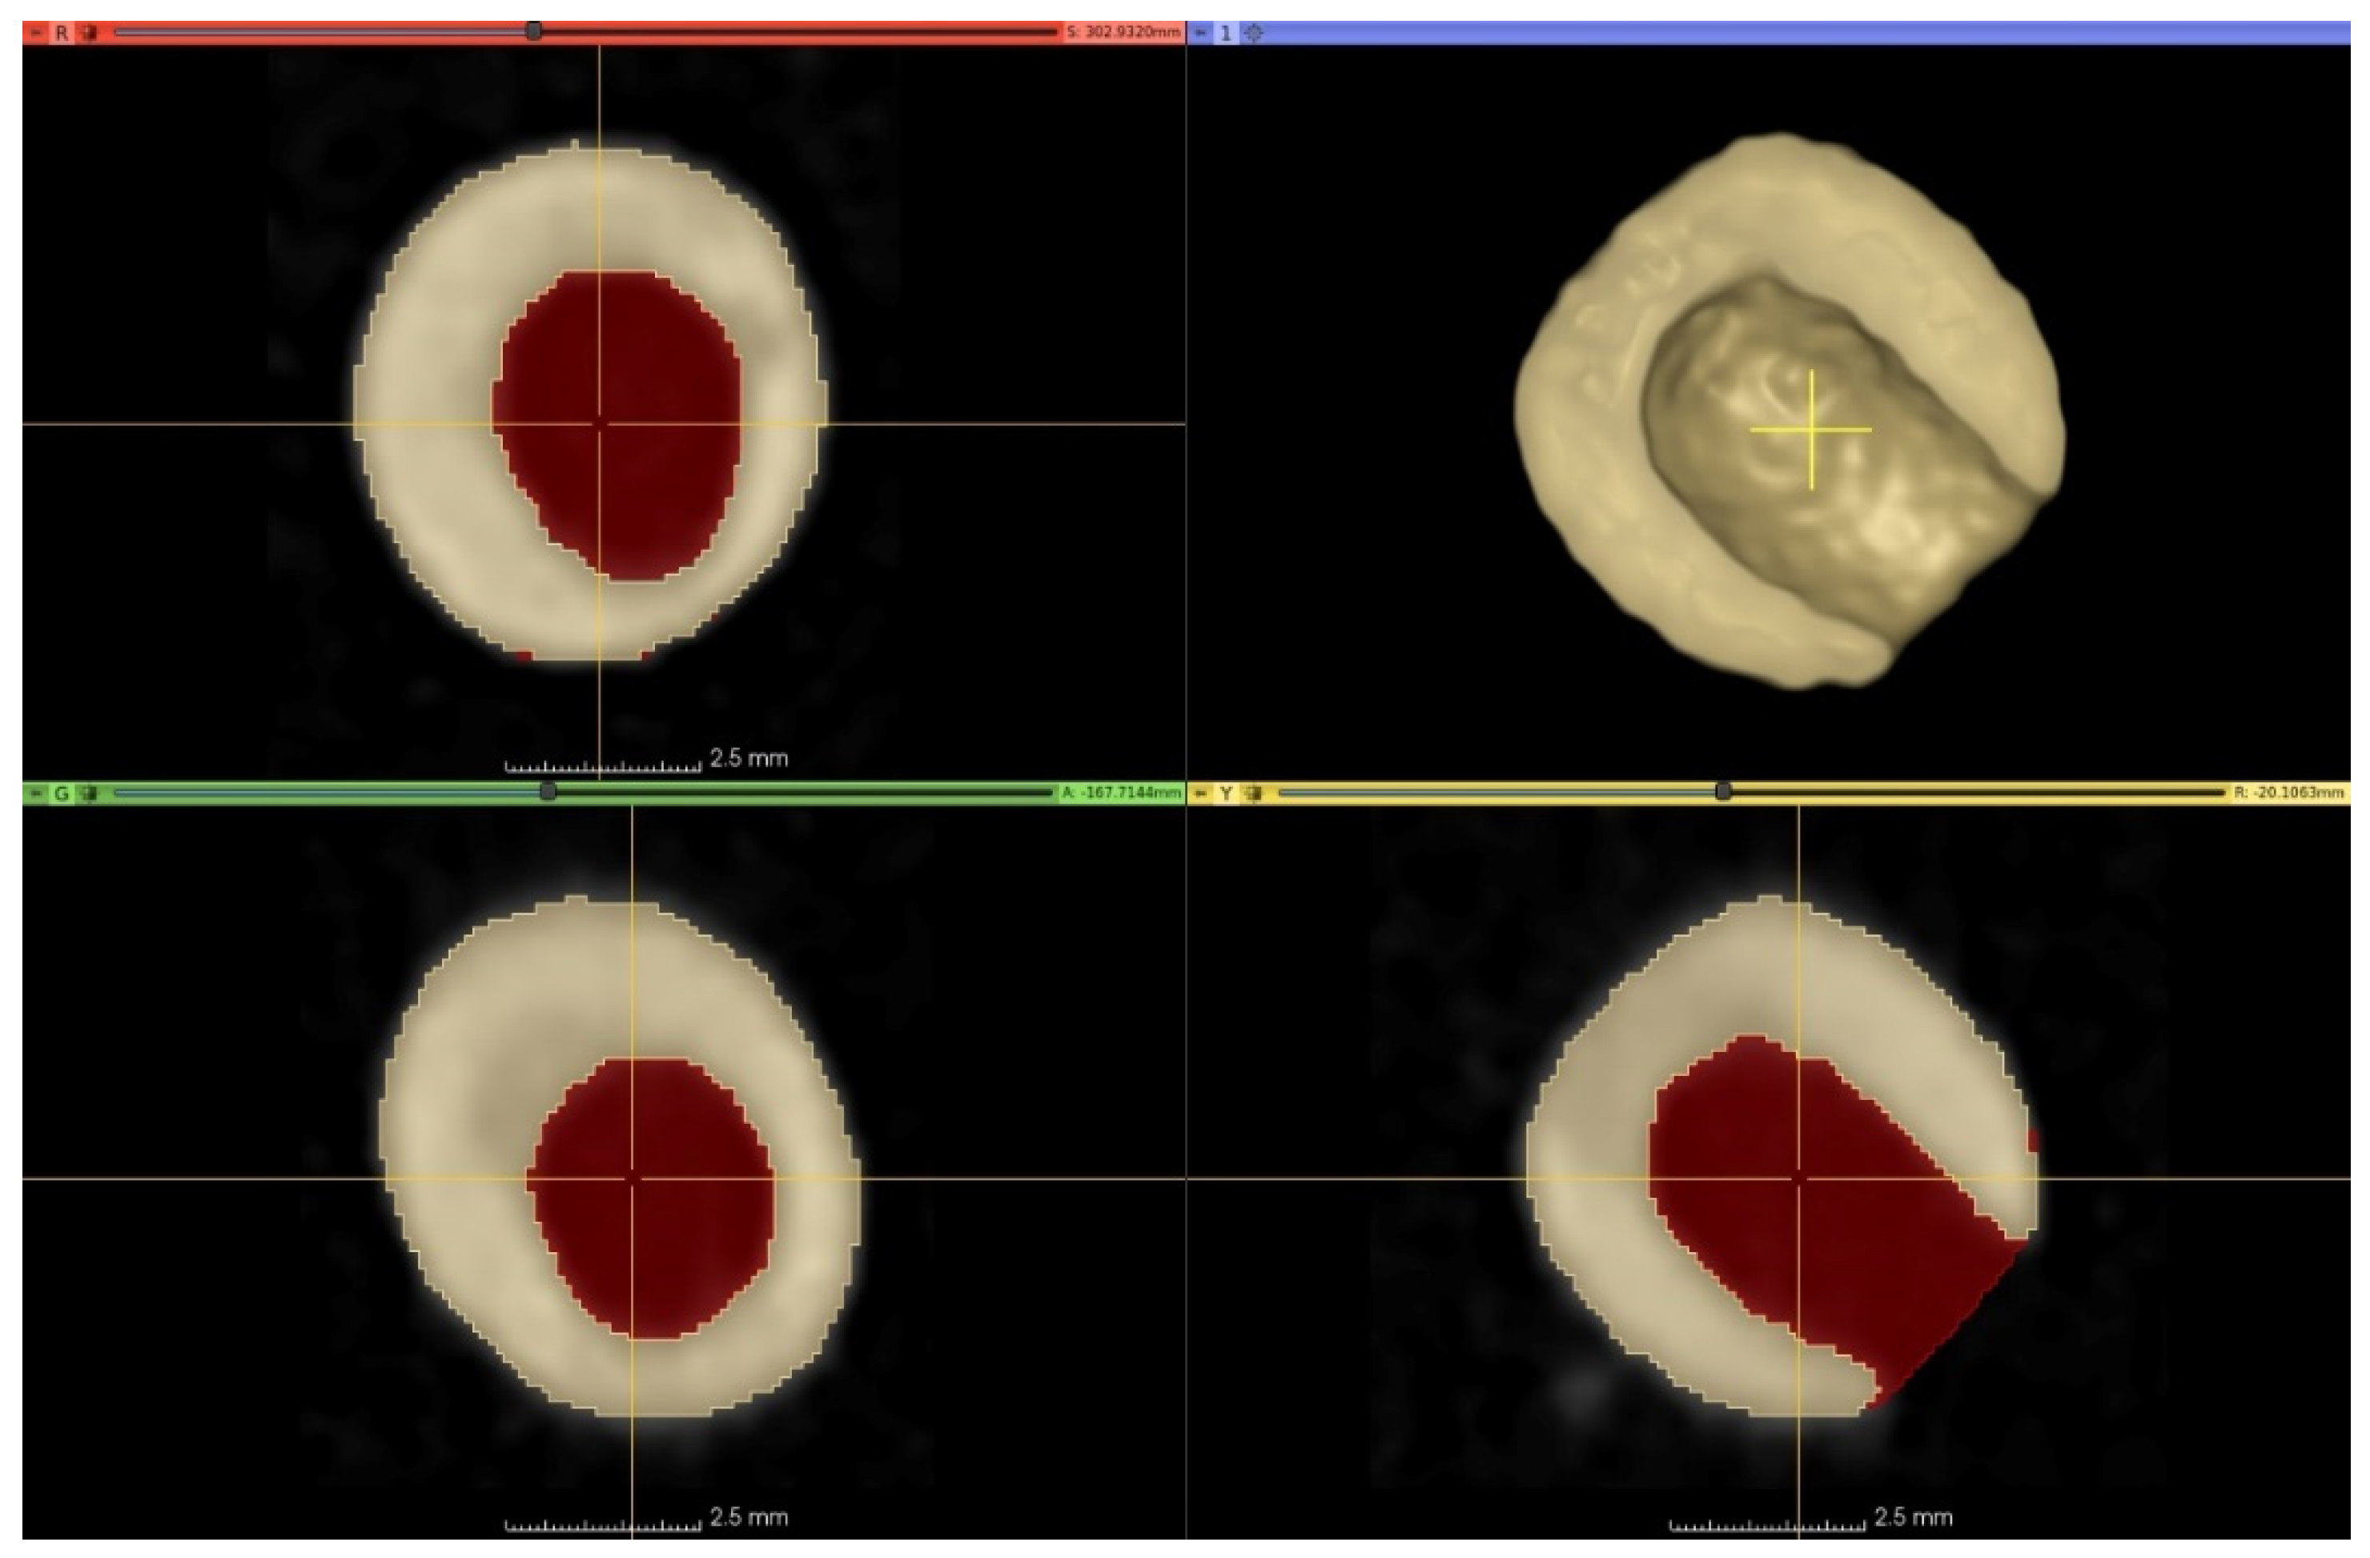2370x1558 pixels.
Task: Click the green slice view 'G' label
Action: coord(62,793)
